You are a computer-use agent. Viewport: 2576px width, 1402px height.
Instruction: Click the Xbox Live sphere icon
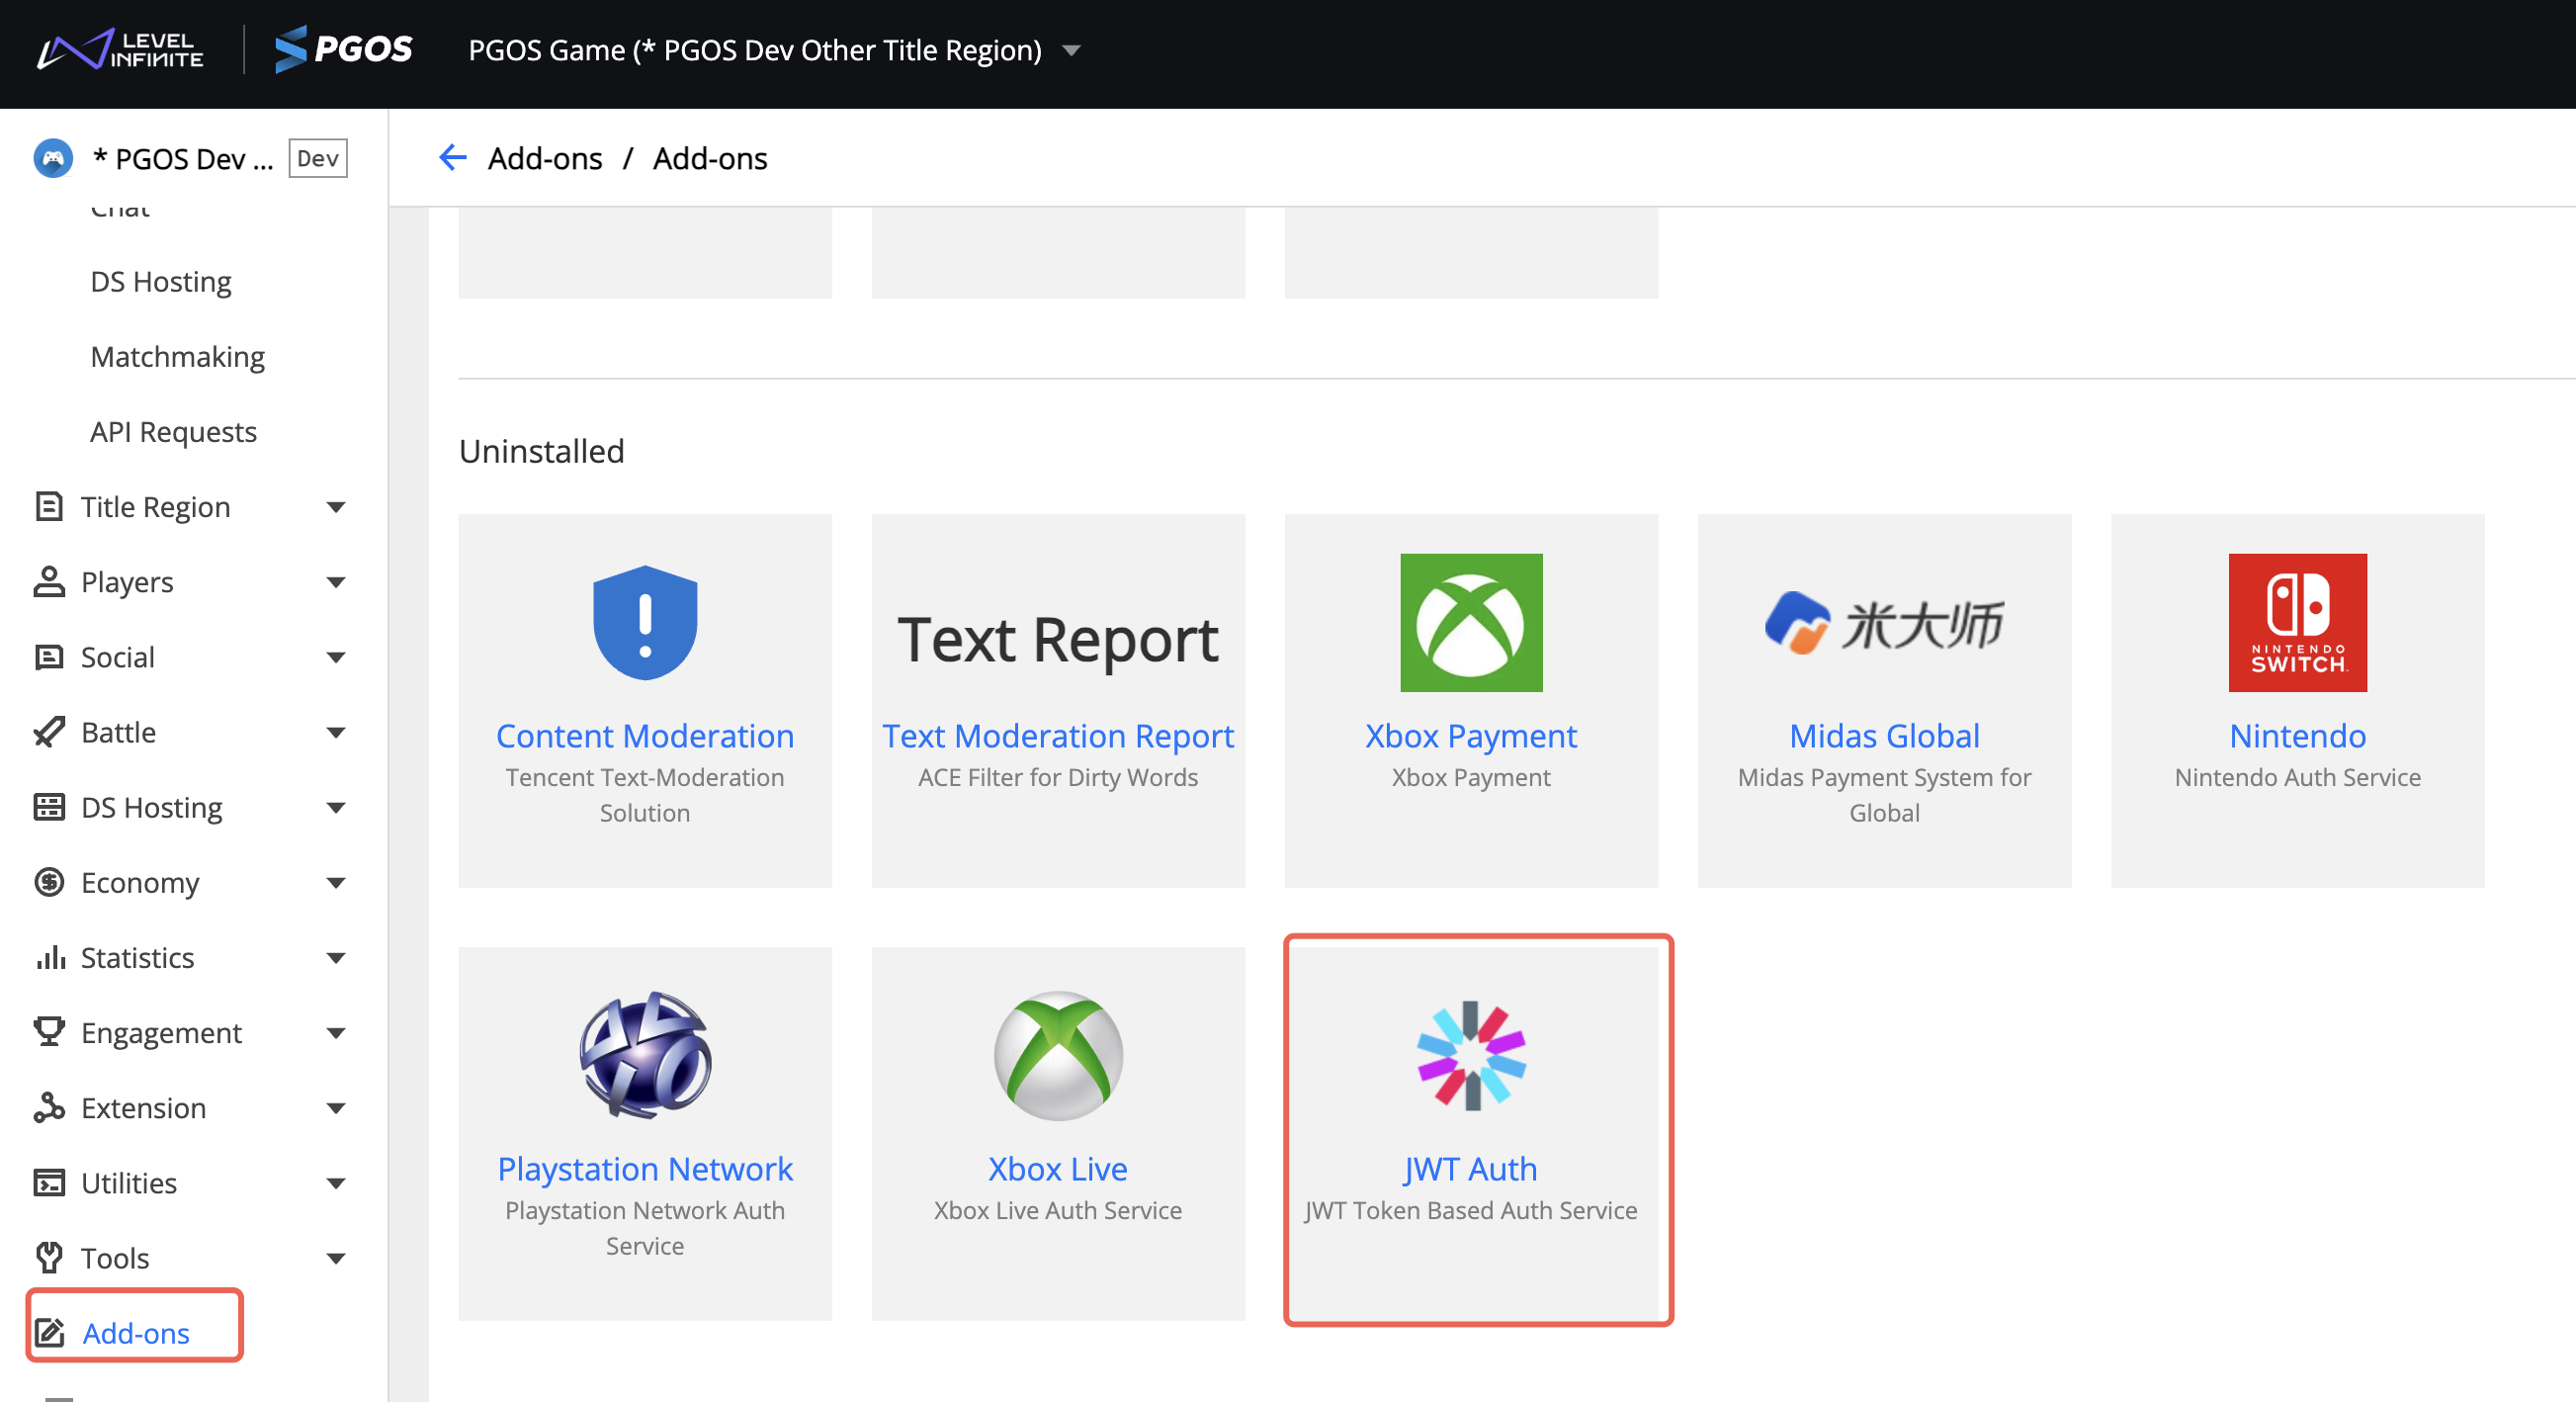[1058, 1055]
